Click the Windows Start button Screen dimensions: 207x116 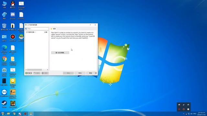point(3,114)
